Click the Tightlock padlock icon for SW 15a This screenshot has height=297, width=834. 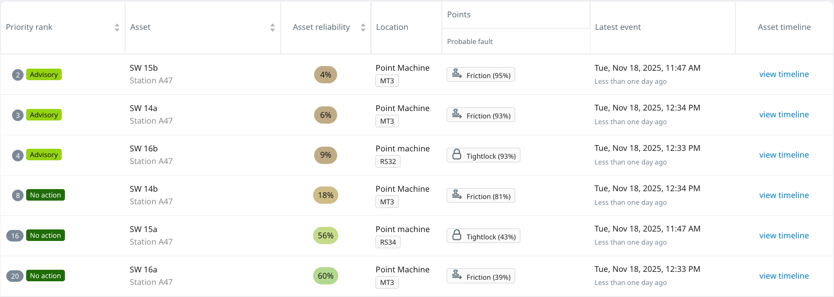[x=457, y=235]
